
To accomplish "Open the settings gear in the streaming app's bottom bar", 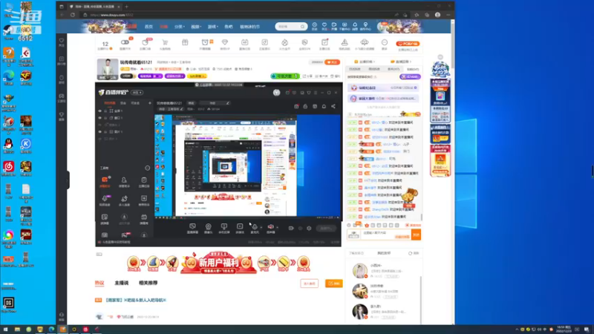I will coord(309,229).
